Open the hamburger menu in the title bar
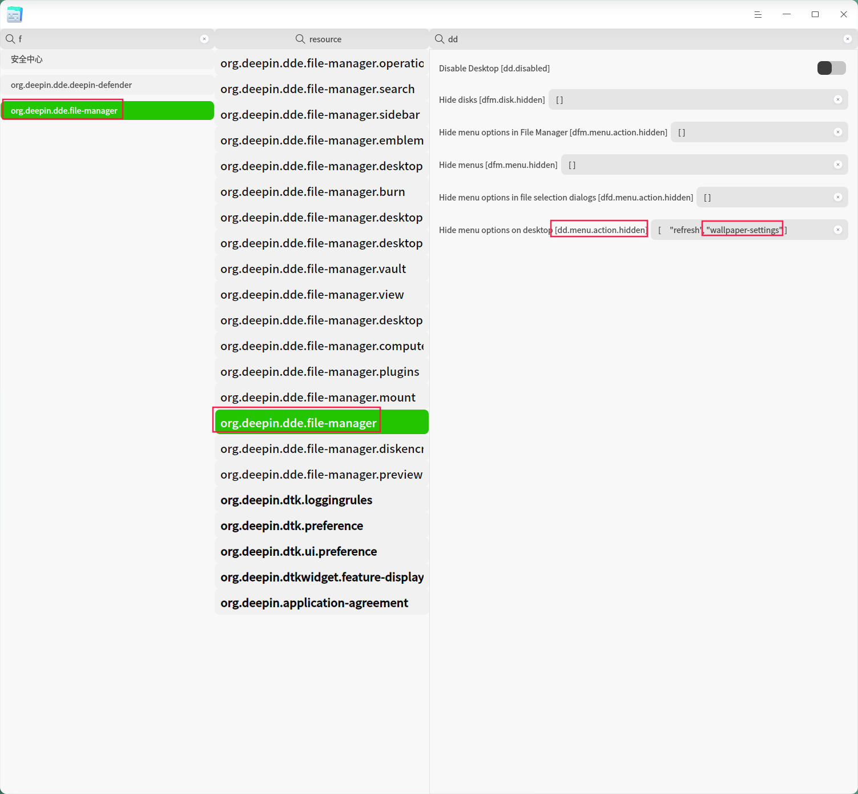The width and height of the screenshot is (858, 794). [758, 14]
